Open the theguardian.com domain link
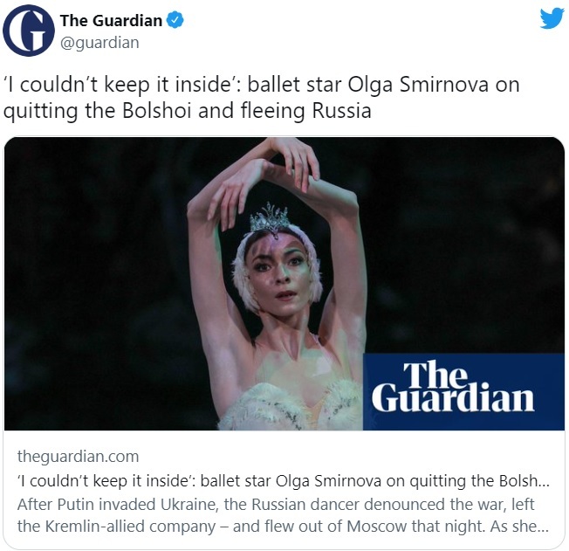Screen dimensions: 569x551 (78, 457)
